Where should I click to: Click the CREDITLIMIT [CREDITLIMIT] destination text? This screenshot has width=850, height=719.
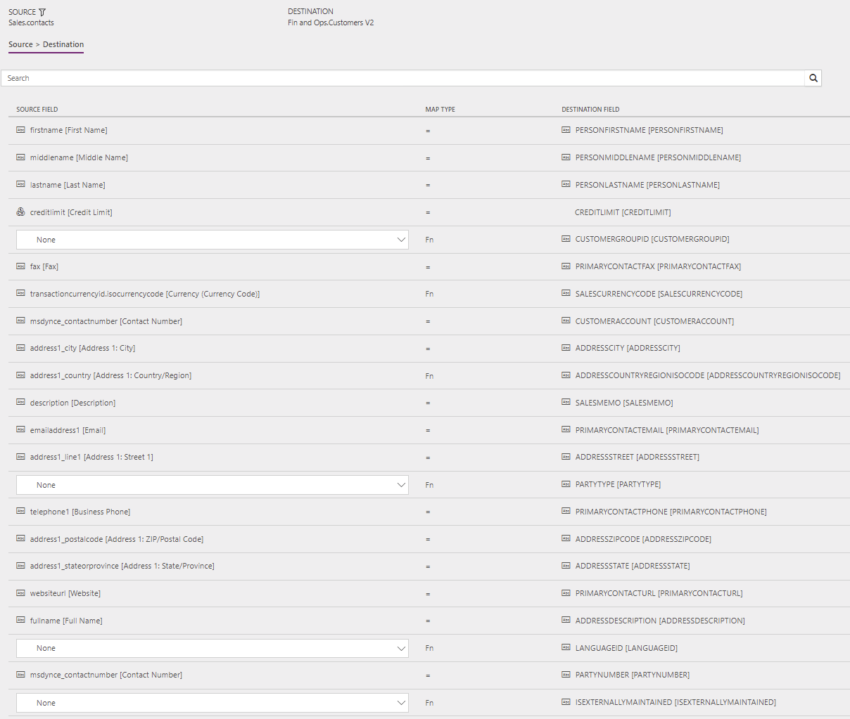(623, 212)
